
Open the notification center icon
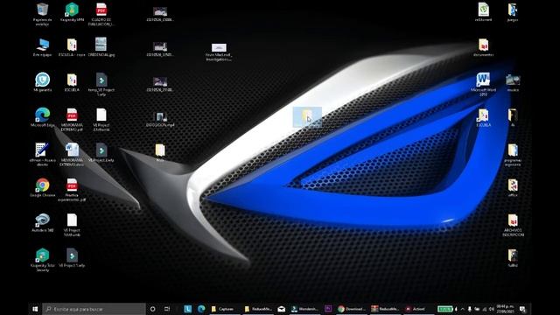coord(522,309)
